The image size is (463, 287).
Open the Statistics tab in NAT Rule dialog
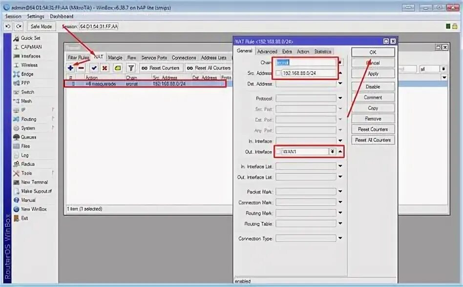[323, 52]
